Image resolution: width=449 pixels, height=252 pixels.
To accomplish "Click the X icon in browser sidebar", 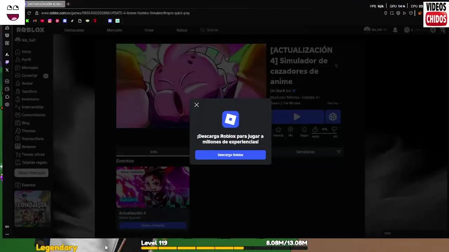I will pos(7,70).
